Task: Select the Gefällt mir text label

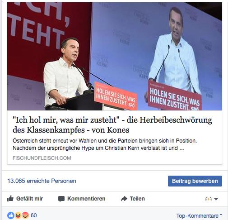Action: [x=29, y=199]
